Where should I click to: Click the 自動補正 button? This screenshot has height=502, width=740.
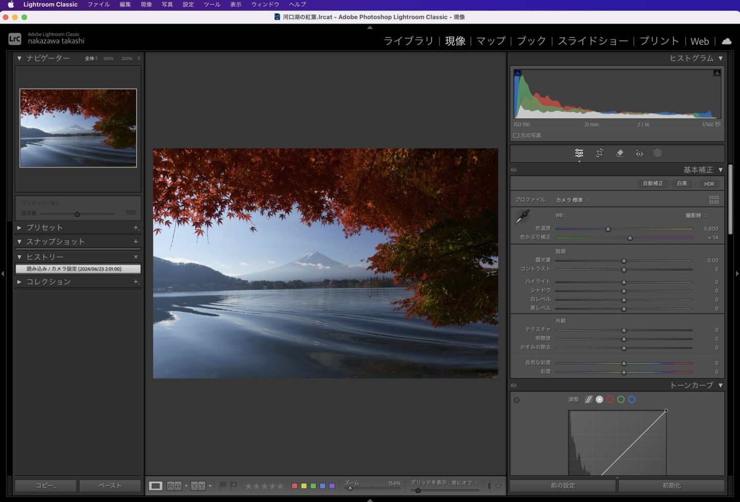point(653,184)
